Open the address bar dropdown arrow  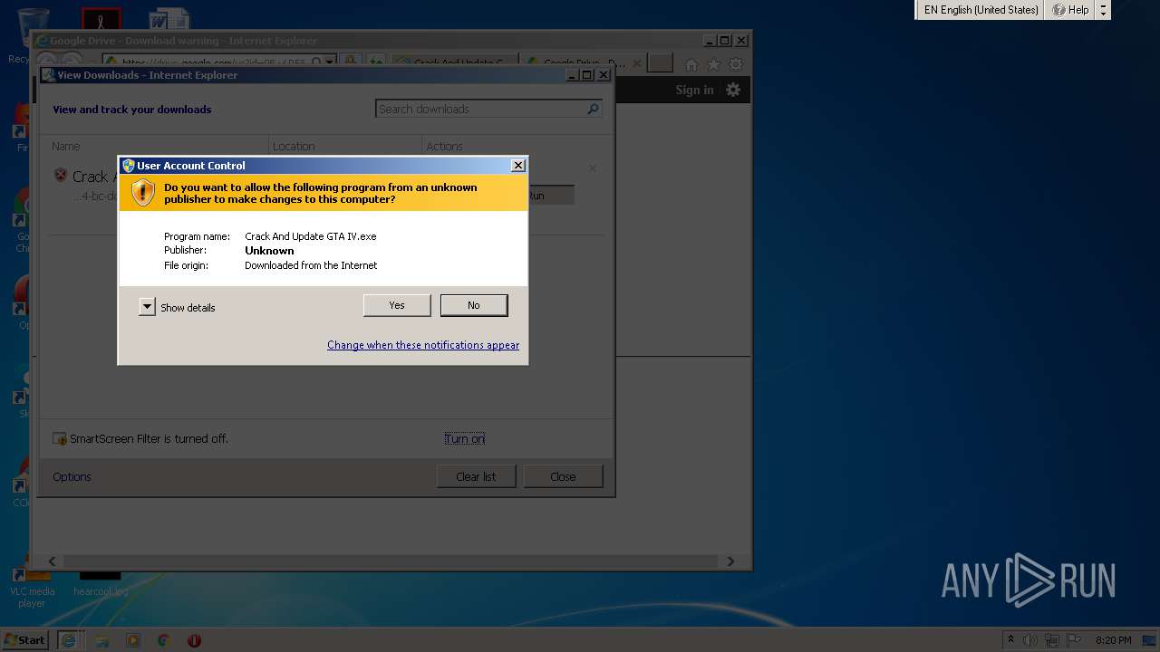(x=331, y=62)
